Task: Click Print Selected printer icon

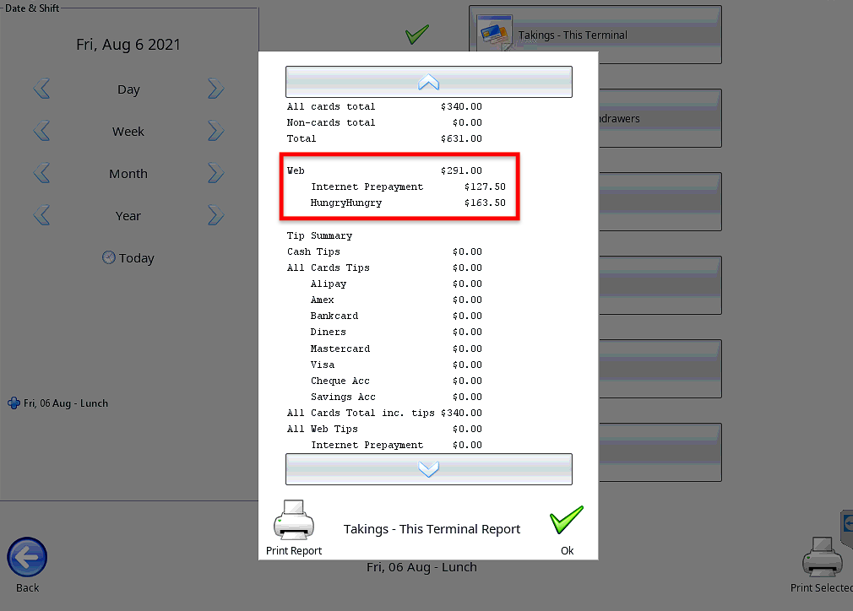Action: [x=823, y=557]
